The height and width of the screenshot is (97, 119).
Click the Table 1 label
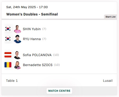[12, 81]
